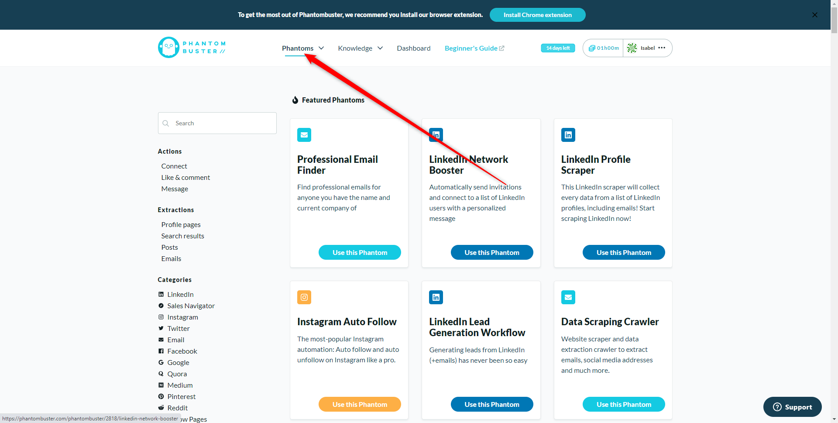This screenshot has height=423, width=838.
Task: Expand the Phantoms menu chevron
Action: click(321, 48)
